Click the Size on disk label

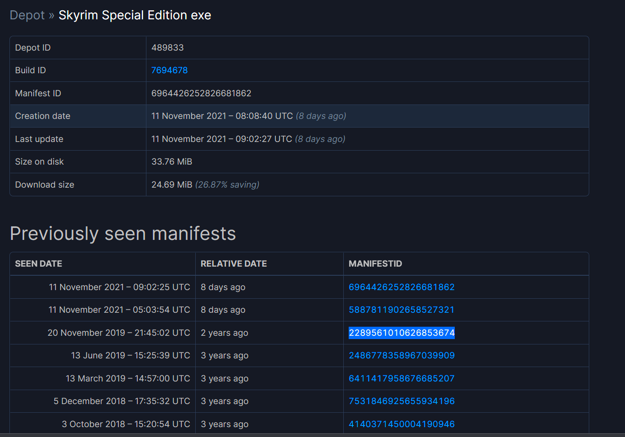pos(39,162)
